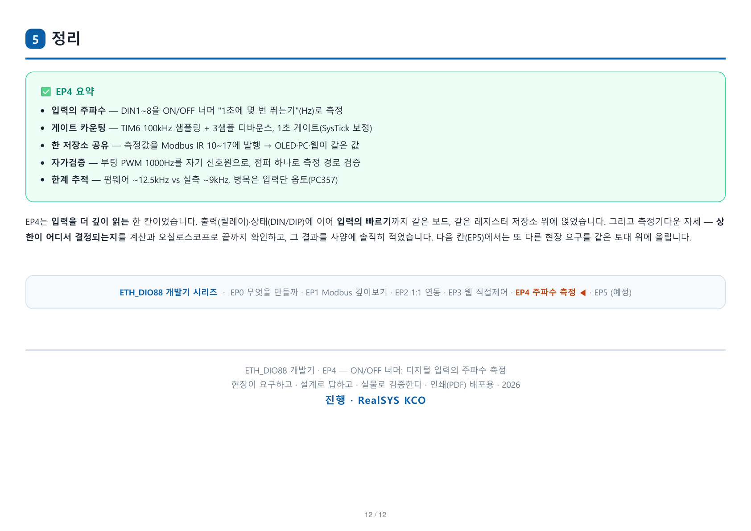Open the EP3 웹 직접제어 entry
Image resolution: width=751 pixels, height=531 pixels.
[x=478, y=292]
